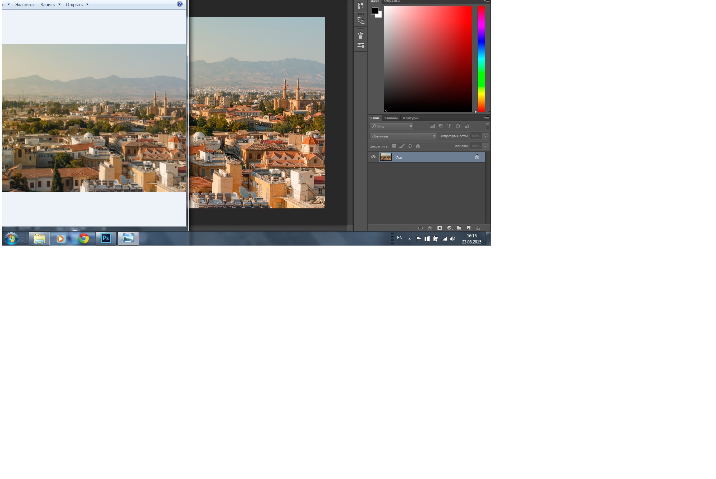Toggle lock transparent pixels checkerboard button

point(394,146)
